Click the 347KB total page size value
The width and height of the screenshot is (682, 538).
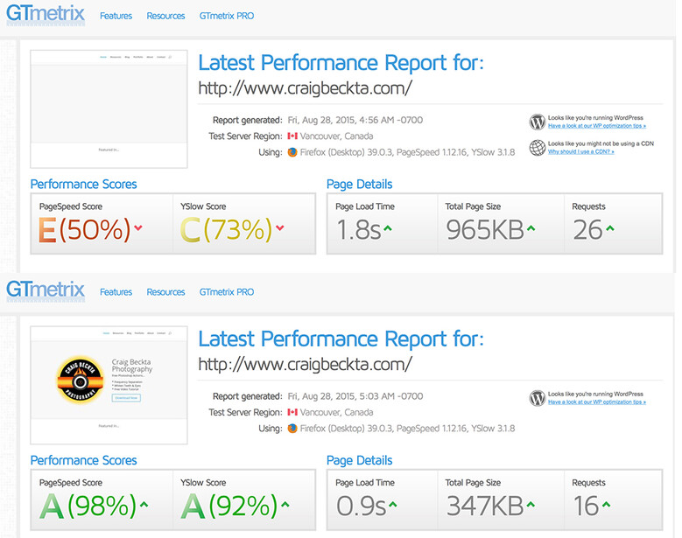coord(485,506)
